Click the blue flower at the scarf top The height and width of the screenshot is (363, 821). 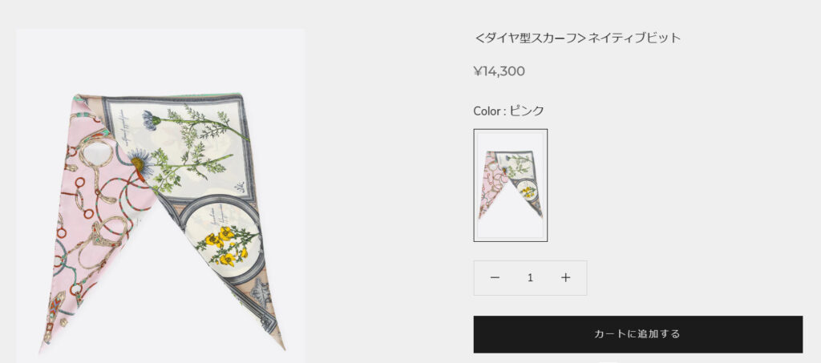(152, 119)
